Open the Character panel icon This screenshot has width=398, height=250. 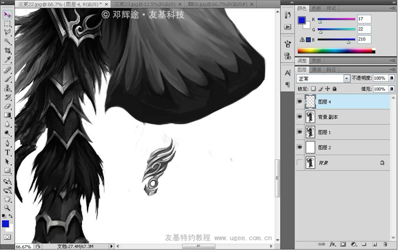(288, 73)
